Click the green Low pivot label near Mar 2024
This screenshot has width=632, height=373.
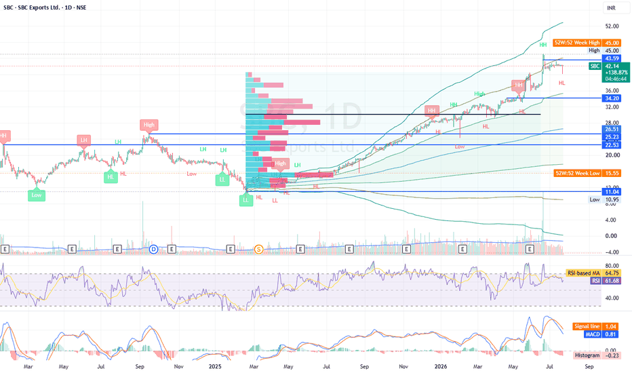[x=36, y=195]
